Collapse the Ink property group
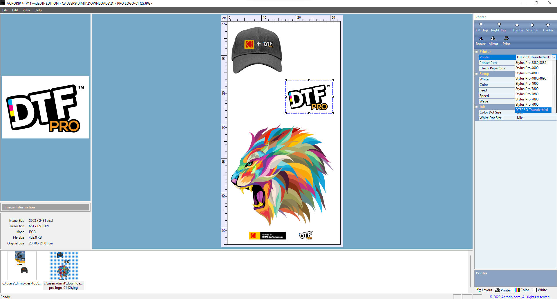 coord(476,107)
